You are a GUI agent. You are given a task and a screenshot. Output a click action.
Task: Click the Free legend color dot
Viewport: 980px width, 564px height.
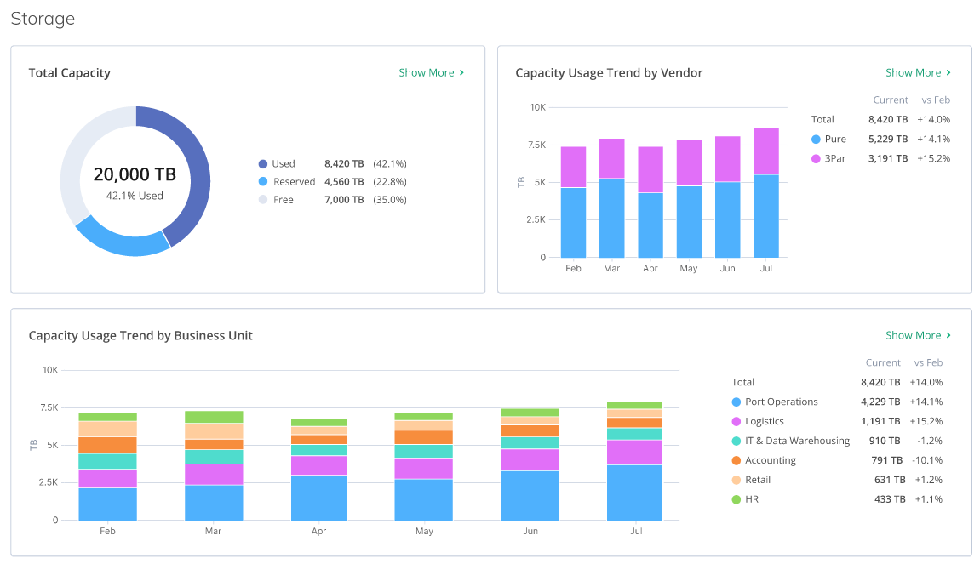[263, 200]
